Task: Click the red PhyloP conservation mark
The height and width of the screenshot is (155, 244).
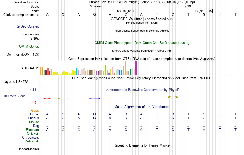Action: (47, 98)
